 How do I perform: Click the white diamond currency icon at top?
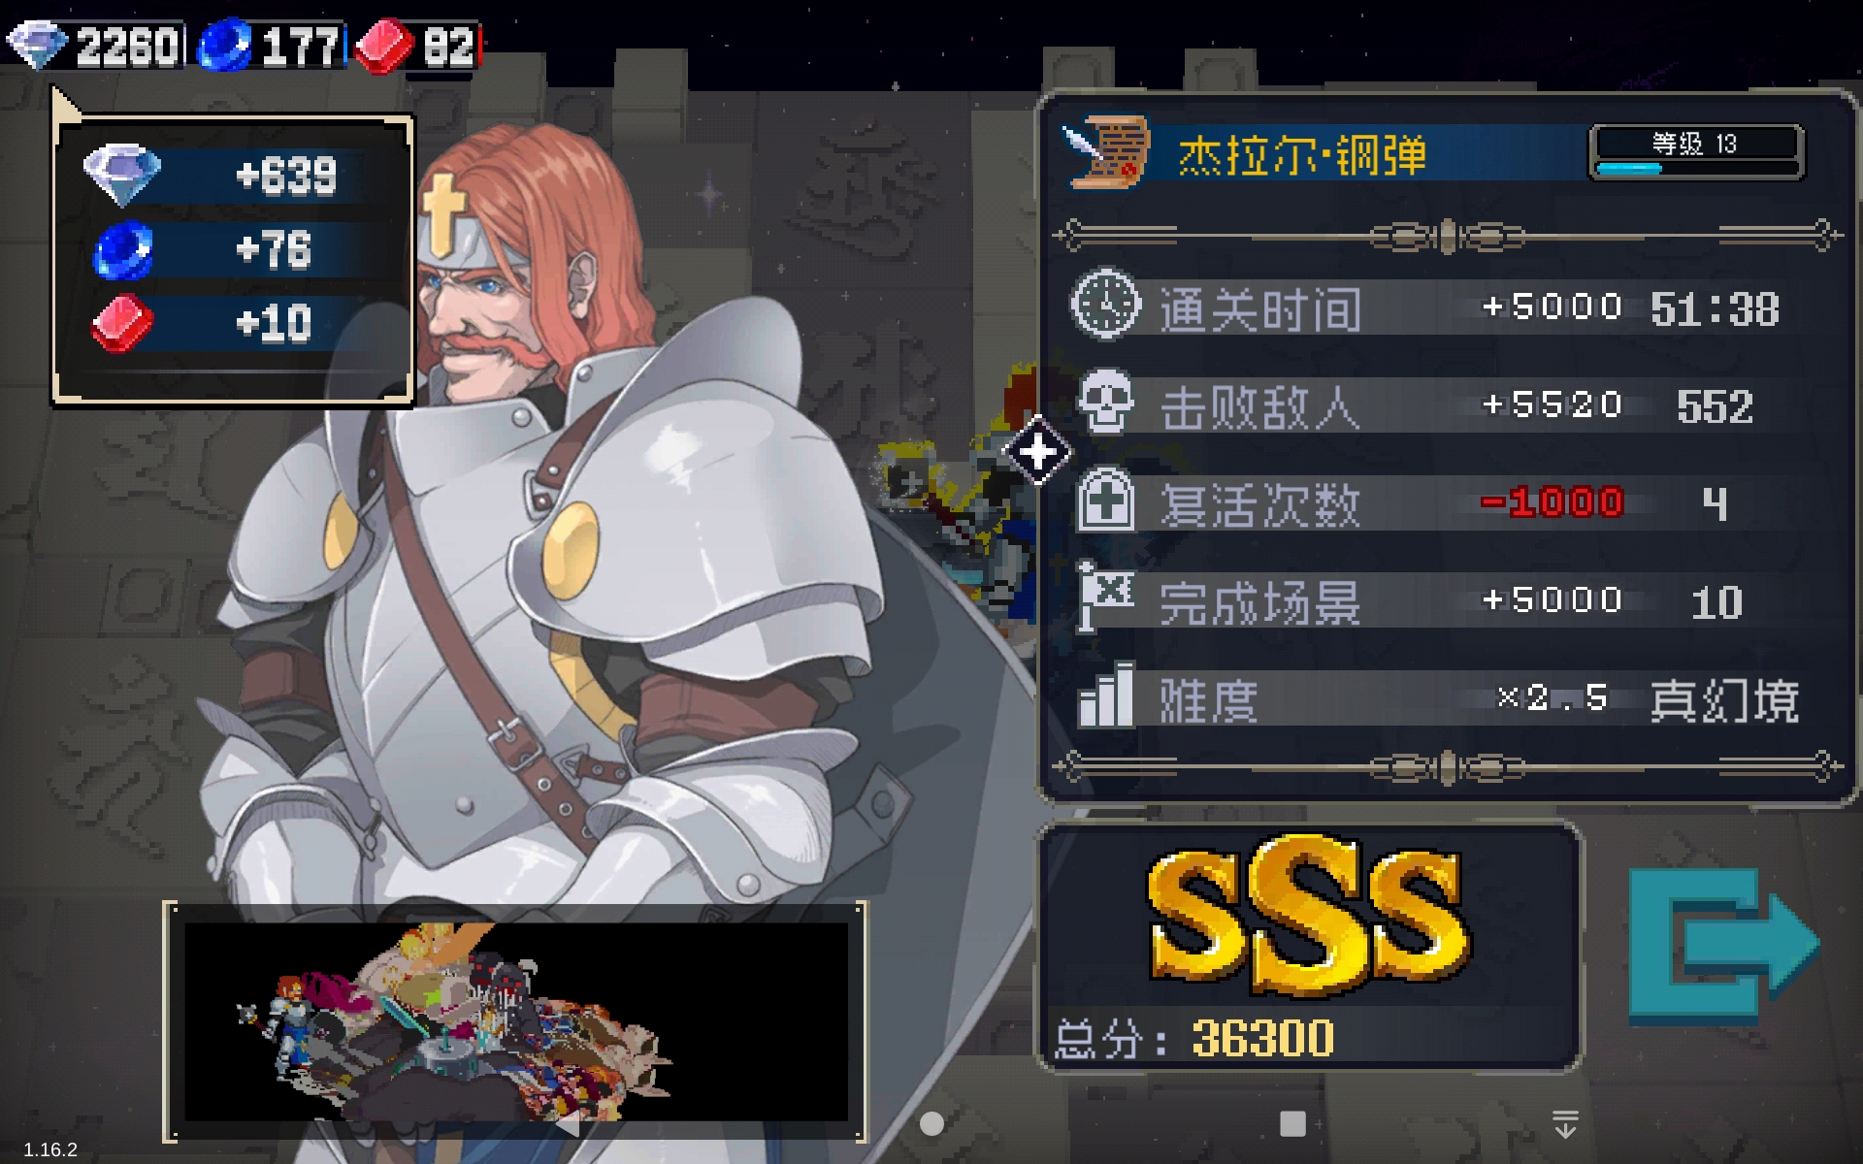coord(37,45)
